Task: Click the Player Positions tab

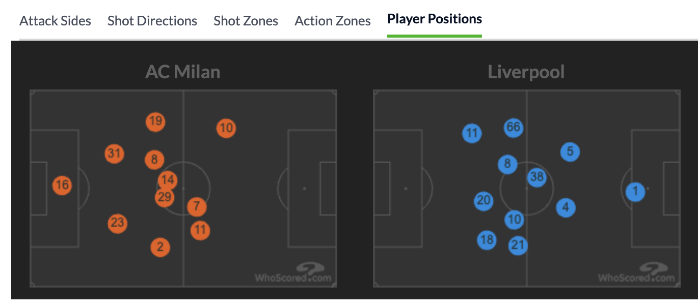Action: coord(435,19)
